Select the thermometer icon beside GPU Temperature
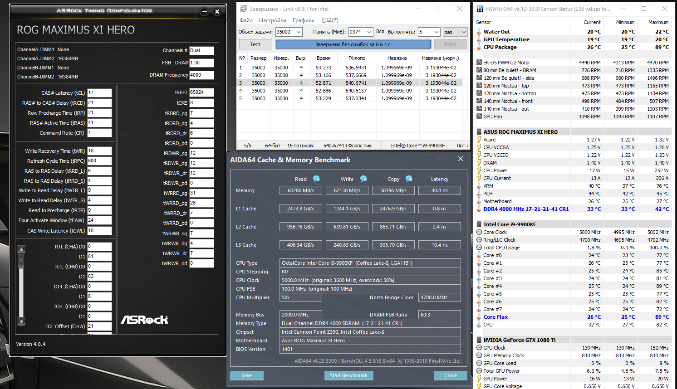This screenshot has height=389, width=677. 479,39
